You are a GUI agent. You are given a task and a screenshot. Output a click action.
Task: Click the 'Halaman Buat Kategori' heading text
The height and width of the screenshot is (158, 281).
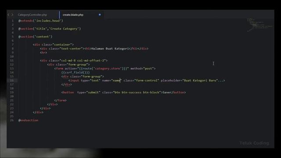(x=110, y=49)
